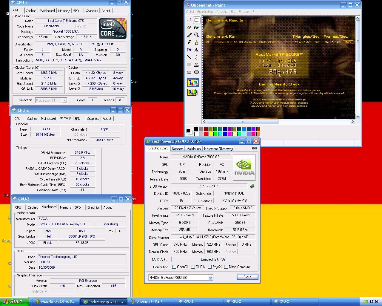Image resolution: width=382 pixels, height=306 pixels.
Task: Click the DRAM Frequency value 845.9 MHz
Action: click(82, 152)
